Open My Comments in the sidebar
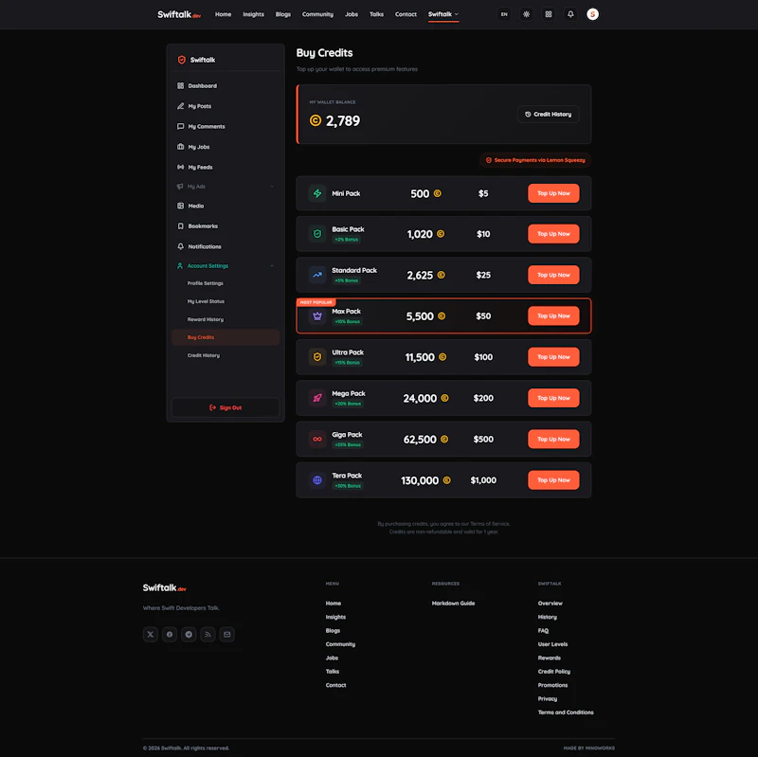Image resolution: width=758 pixels, height=757 pixels. click(226, 126)
